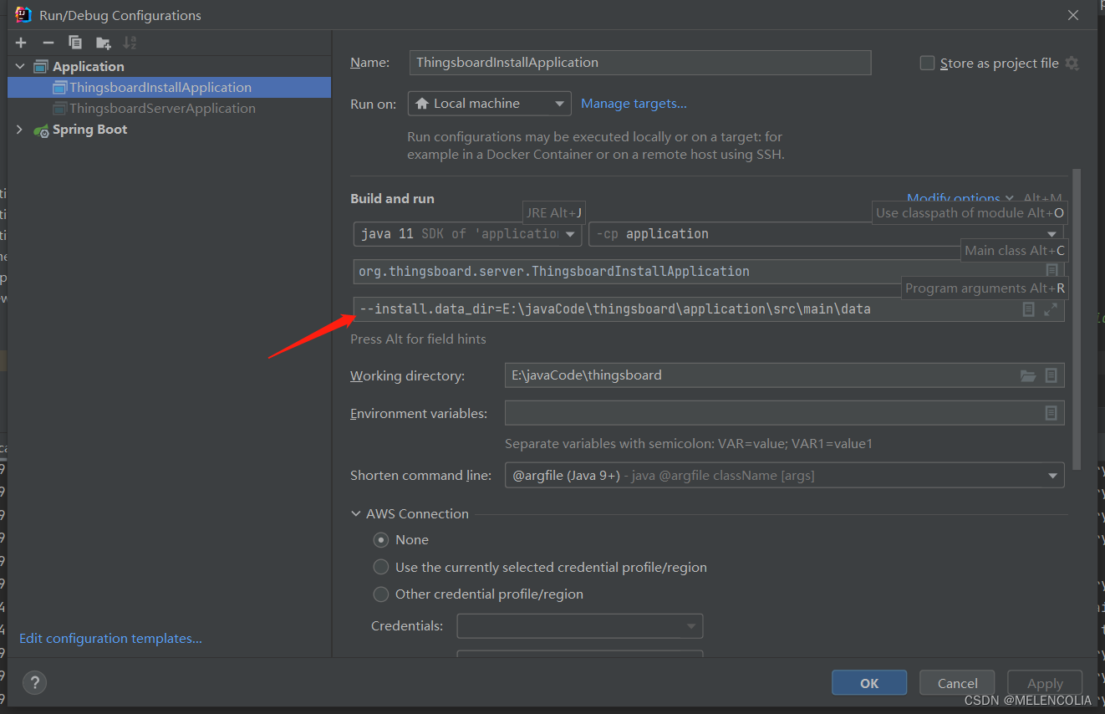Click the Build and run heading

click(392, 199)
